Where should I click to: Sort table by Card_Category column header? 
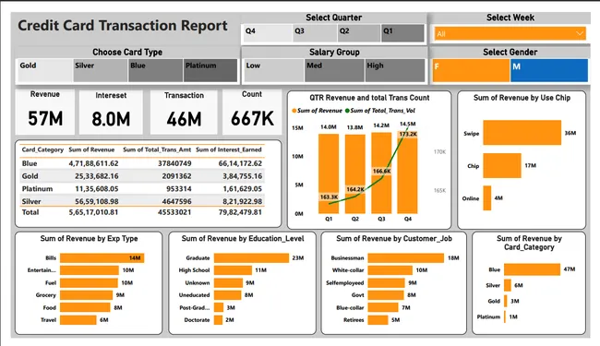(x=42, y=149)
